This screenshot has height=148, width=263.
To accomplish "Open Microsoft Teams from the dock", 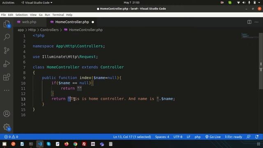I will [x=102, y=144].
